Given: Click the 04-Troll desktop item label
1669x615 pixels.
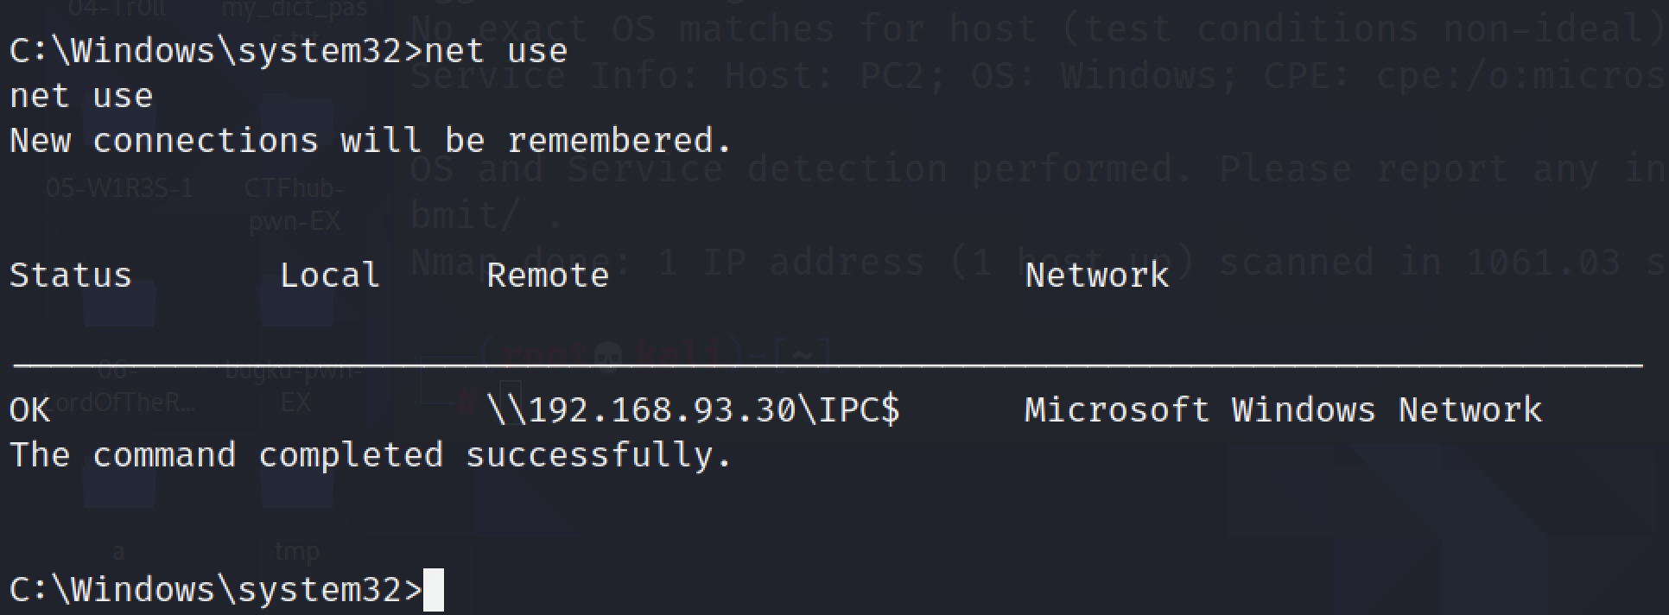Looking at the screenshot, I should point(117,10).
